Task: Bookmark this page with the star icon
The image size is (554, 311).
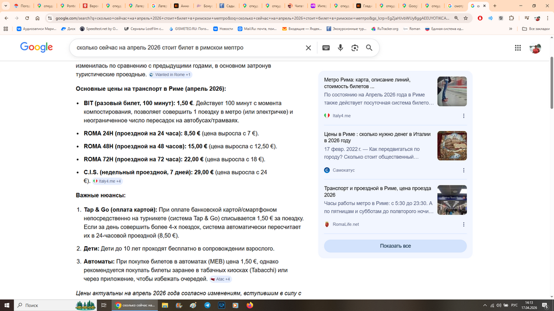Action: 466,18
